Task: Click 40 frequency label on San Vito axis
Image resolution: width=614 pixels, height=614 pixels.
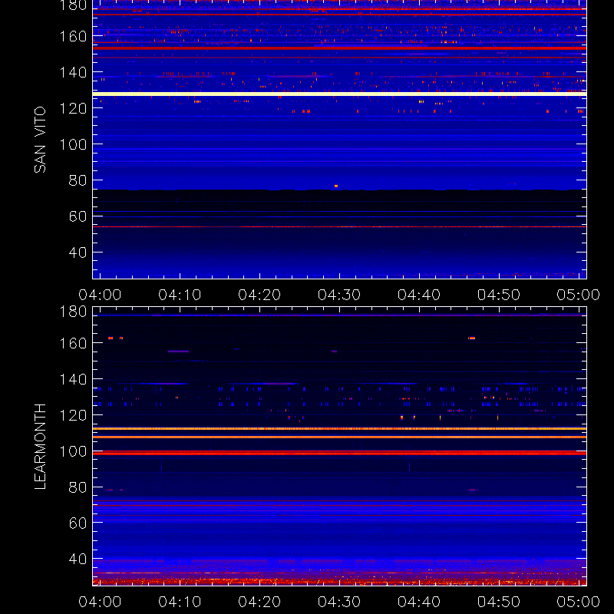Action: 78,253
